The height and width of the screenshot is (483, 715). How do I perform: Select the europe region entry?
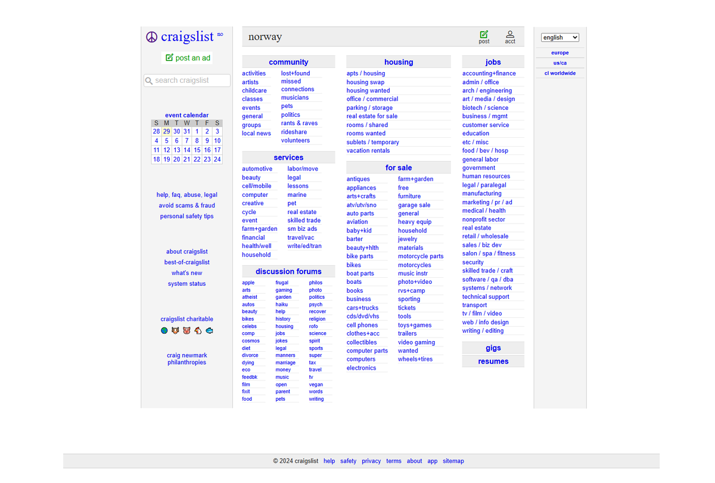[559, 52]
